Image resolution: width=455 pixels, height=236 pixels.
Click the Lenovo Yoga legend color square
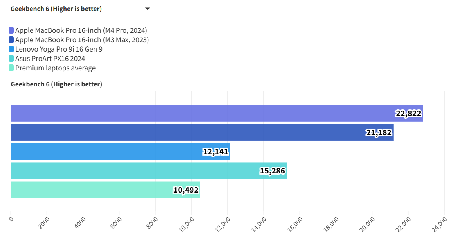click(x=11, y=49)
